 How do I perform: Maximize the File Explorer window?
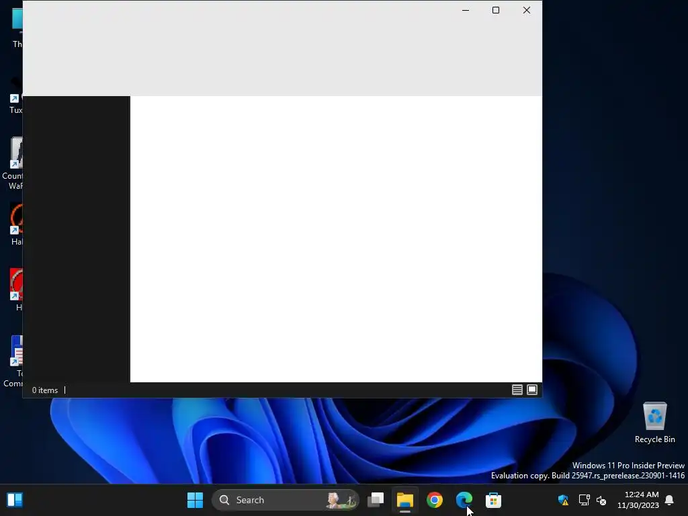tap(496, 10)
